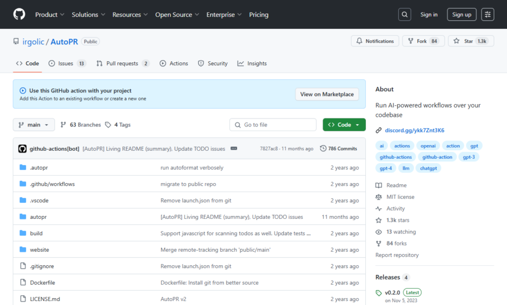Open the Releases 4 heading link
This screenshot has width=507, height=305.
click(393, 277)
